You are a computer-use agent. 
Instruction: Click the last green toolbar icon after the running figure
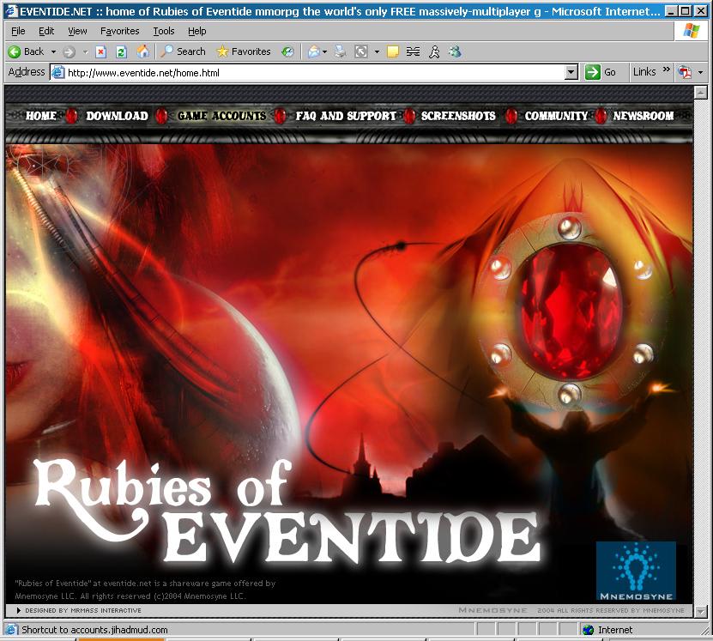(455, 51)
